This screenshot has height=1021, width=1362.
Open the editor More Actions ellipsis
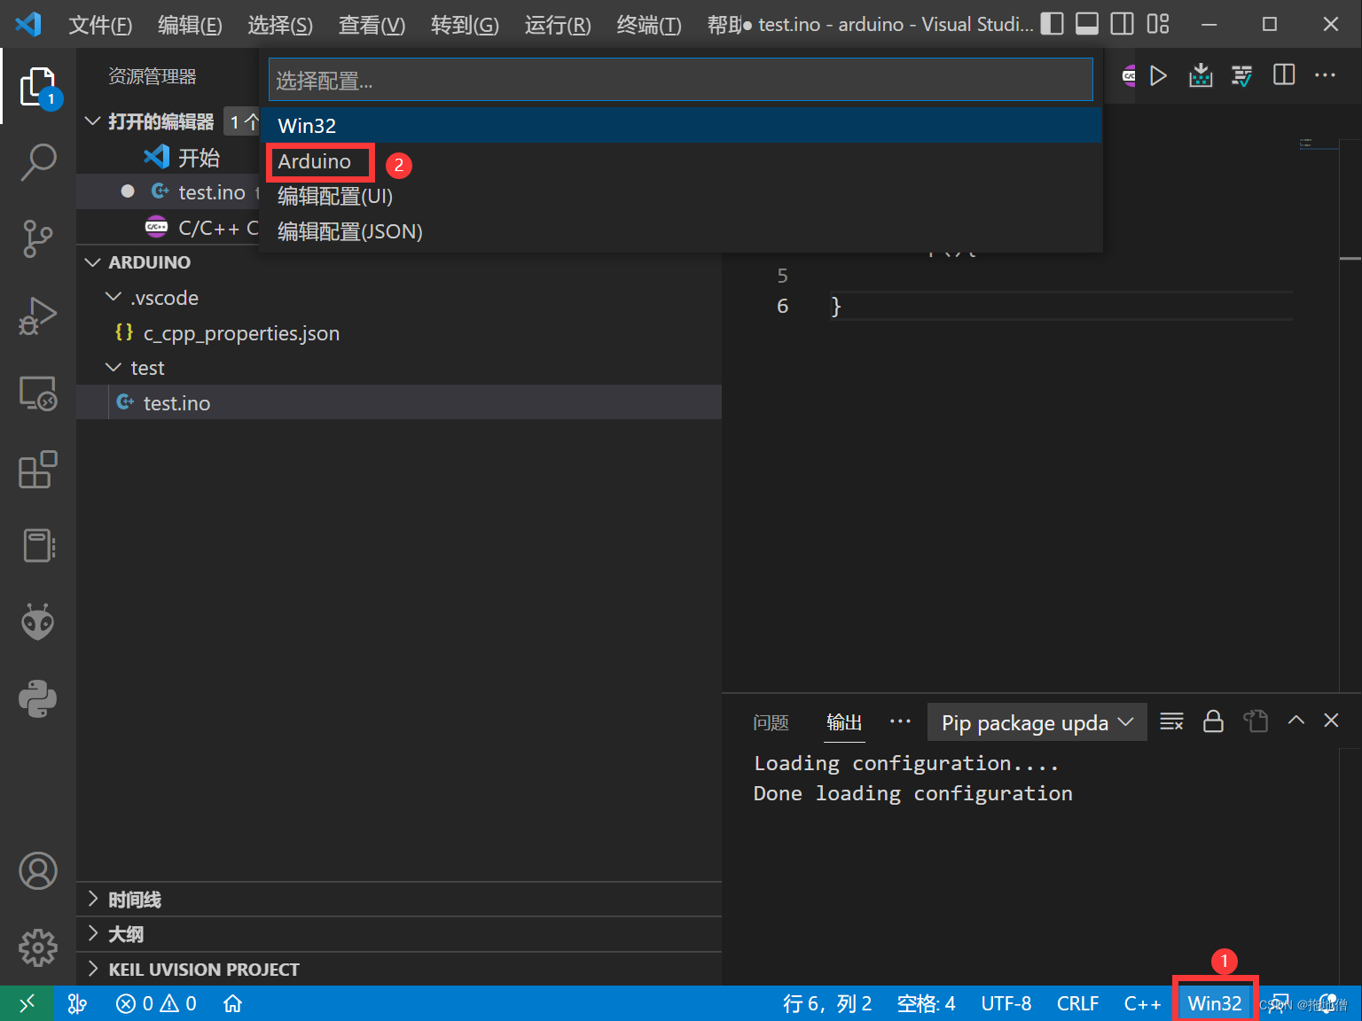click(x=1326, y=75)
